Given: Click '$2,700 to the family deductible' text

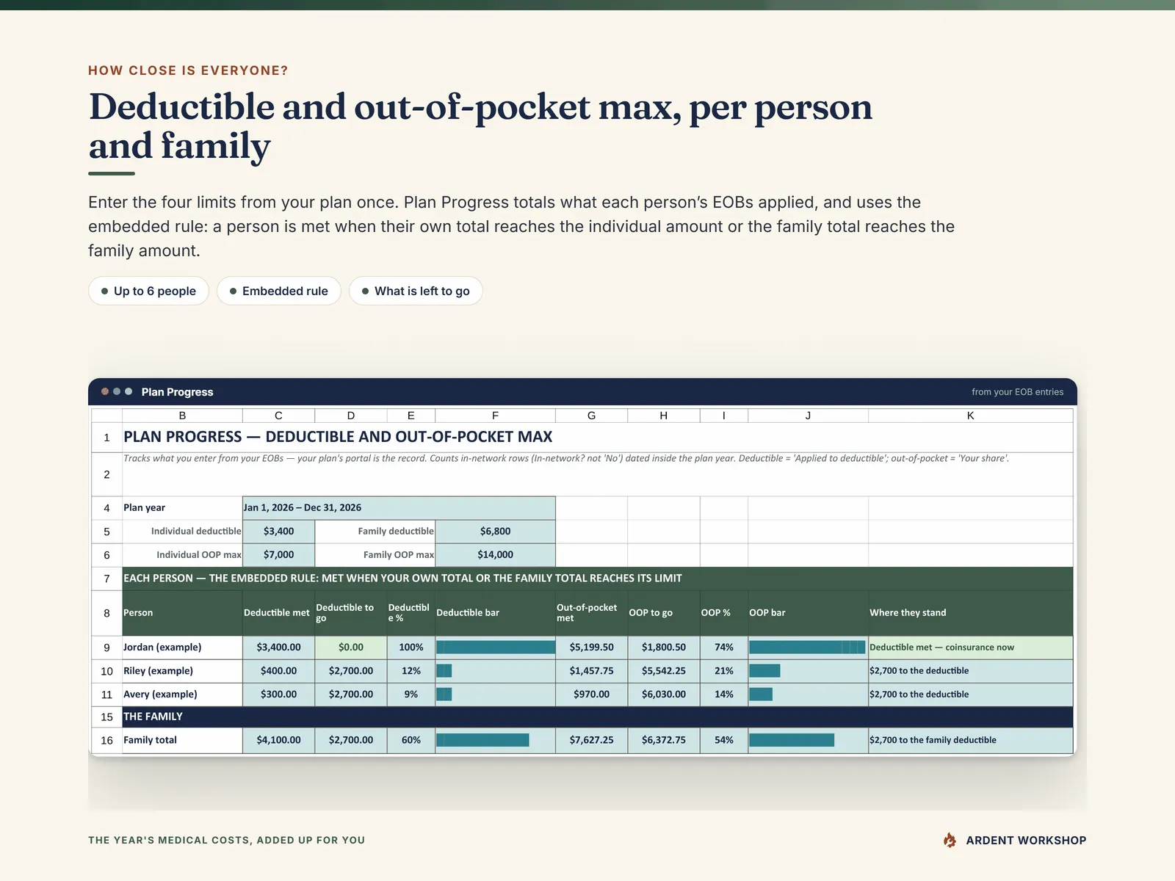Looking at the screenshot, I should point(933,740).
